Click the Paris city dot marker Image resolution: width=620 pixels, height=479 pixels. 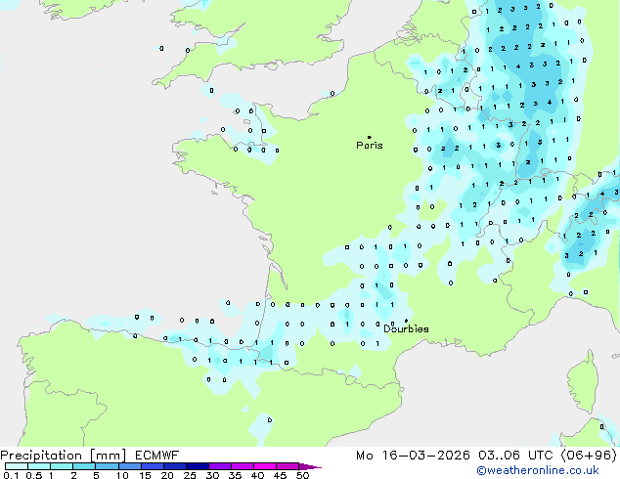tap(370, 137)
